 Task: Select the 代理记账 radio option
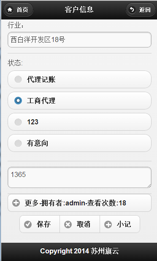click(x=79, y=79)
